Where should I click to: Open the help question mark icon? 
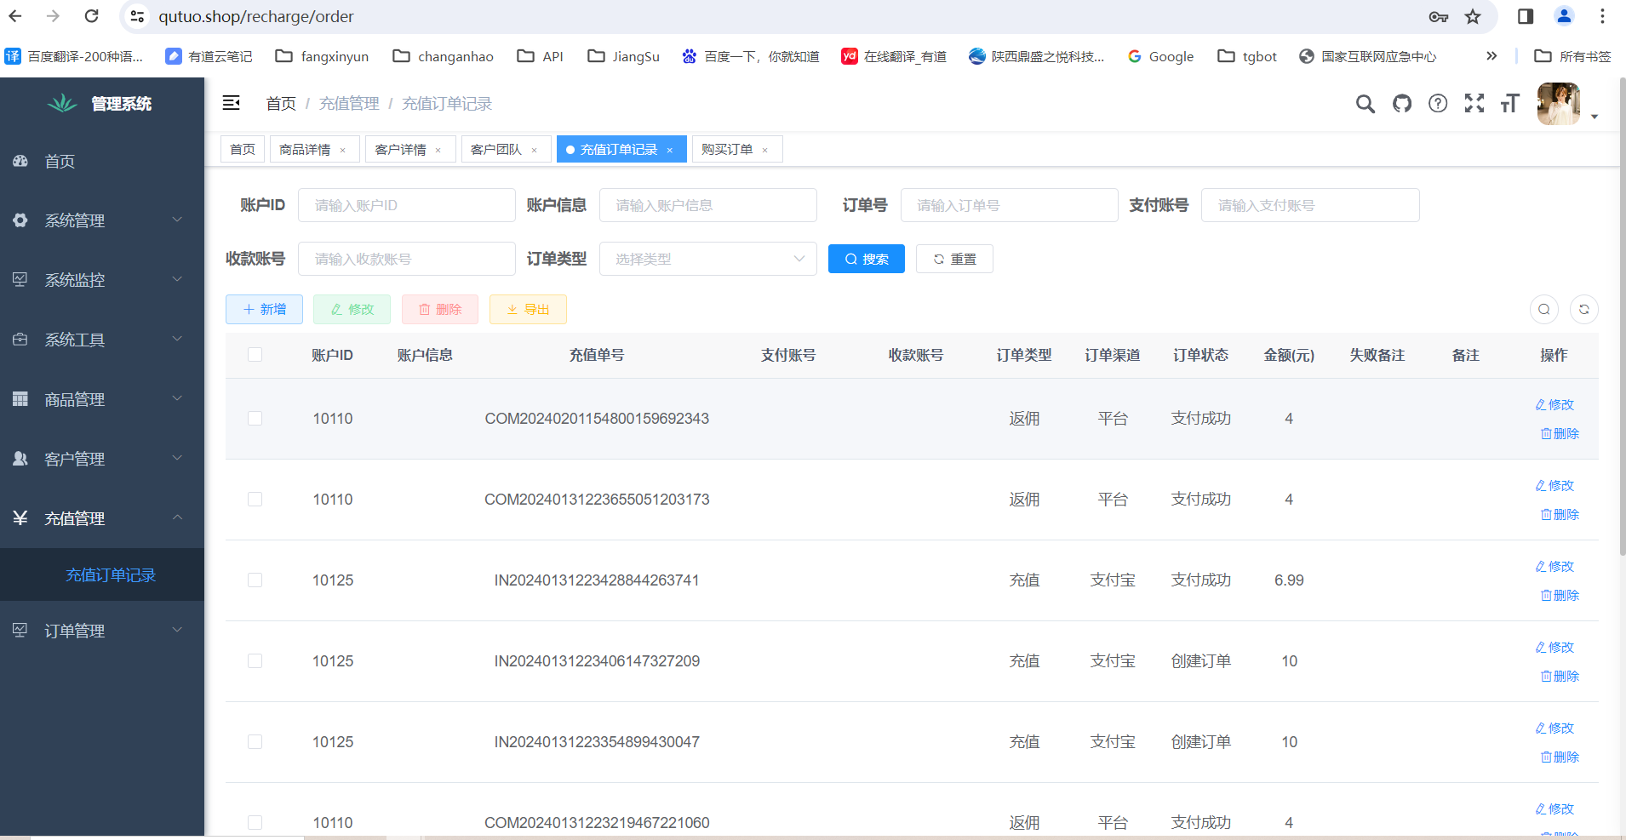coord(1438,104)
